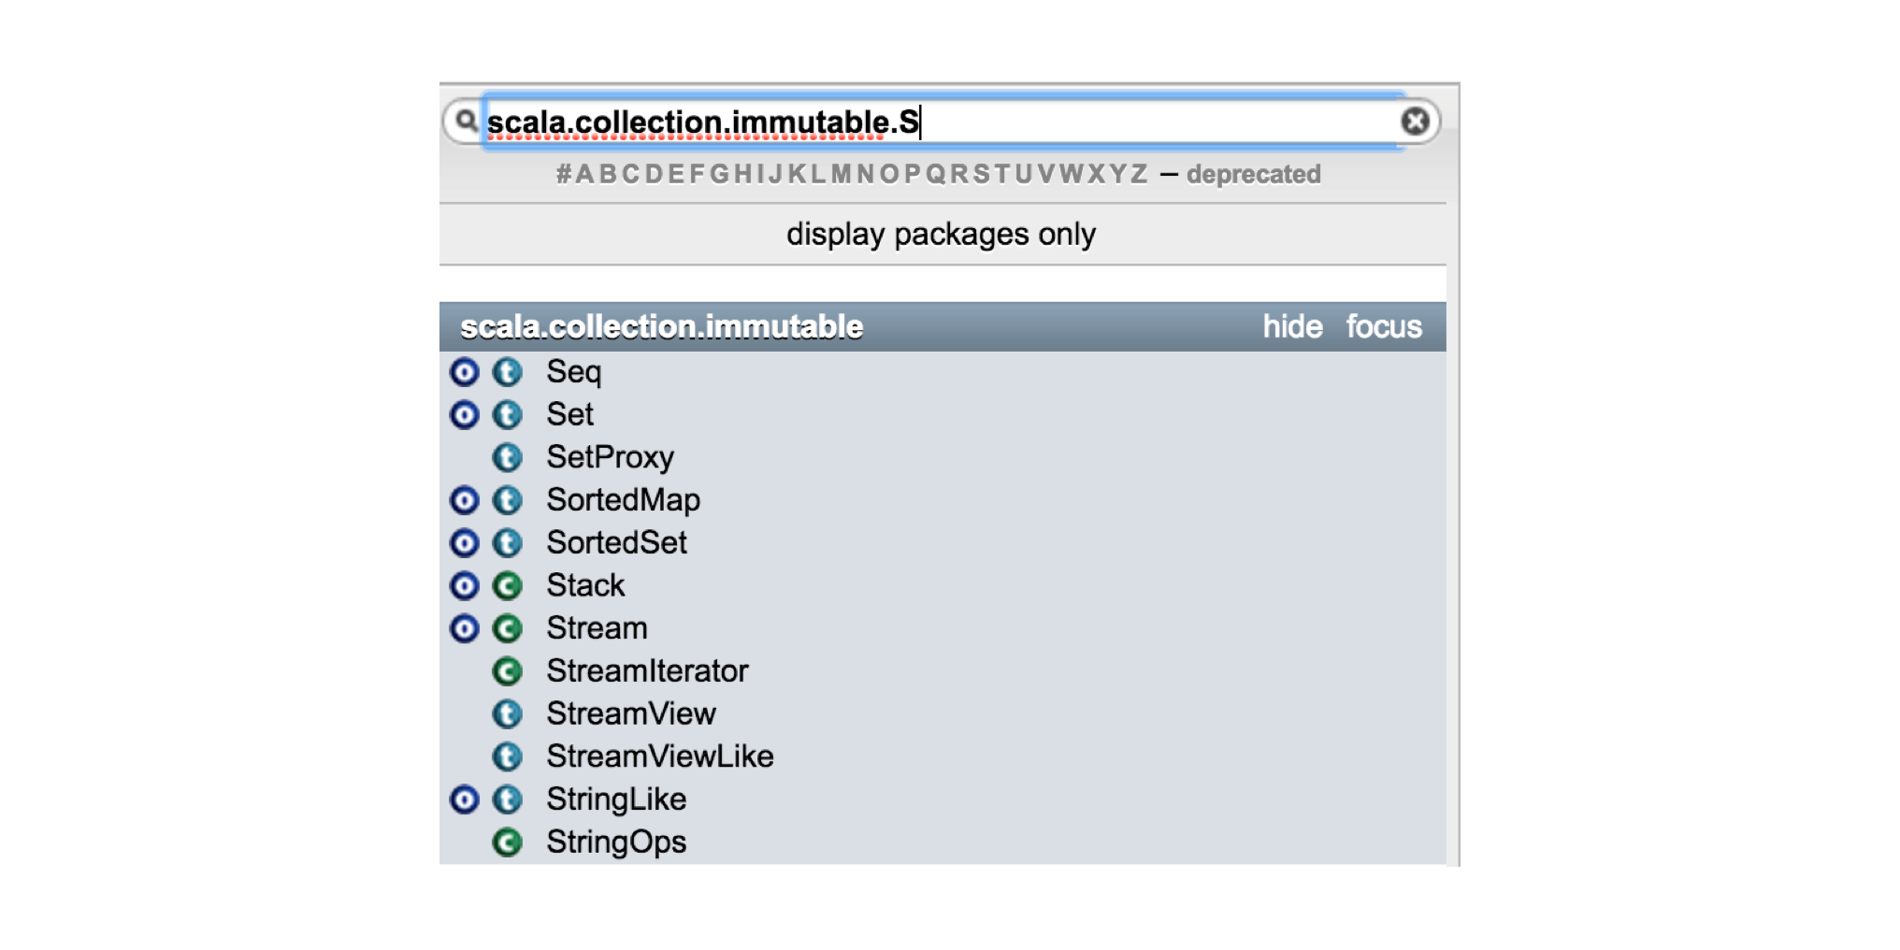Click the object icon next to Stream
The height and width of the screenshot is (950, 1900).
[466, 627]
